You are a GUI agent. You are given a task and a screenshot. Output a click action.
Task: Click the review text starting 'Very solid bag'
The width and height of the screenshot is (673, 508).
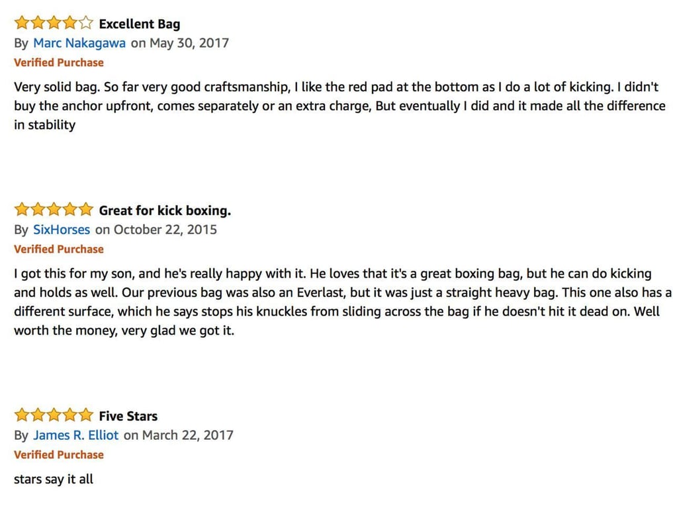339,106
